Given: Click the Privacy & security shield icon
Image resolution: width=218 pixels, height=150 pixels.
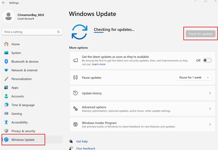Looking at the screenshot, I should [6, 131].
